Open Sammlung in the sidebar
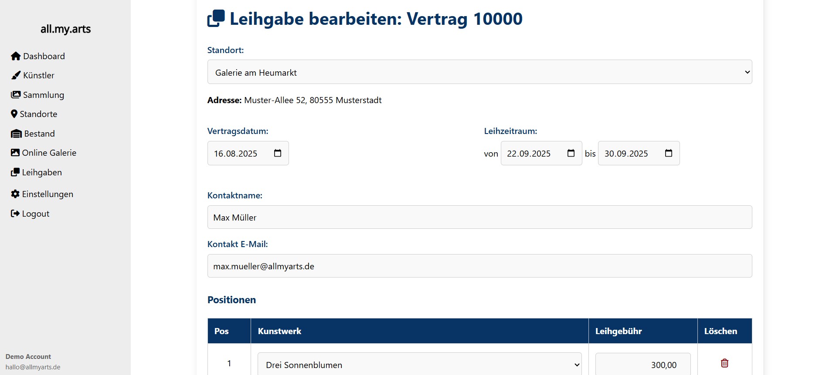Screen dimensions: 826x375 pyautogui.click(x=43, y=95)
